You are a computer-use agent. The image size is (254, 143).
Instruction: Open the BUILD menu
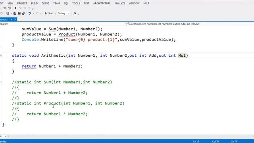pos(34,3)
